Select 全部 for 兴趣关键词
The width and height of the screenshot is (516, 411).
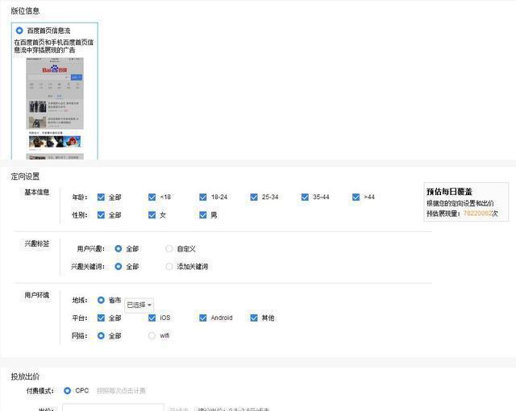click(119, 266)
